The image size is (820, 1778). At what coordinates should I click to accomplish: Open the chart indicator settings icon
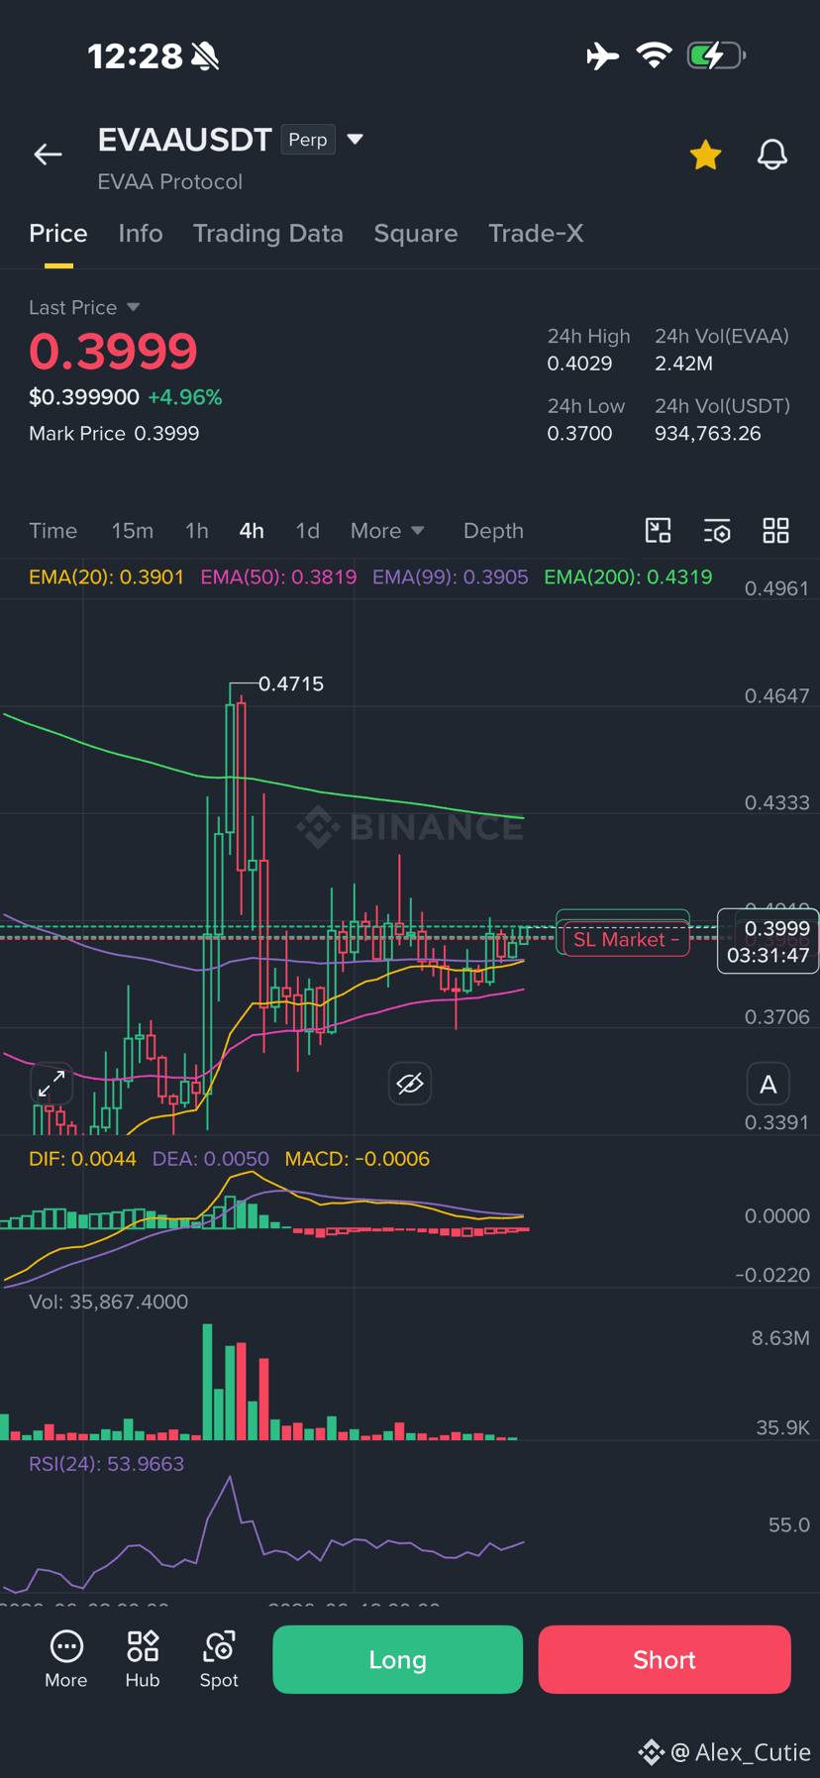point(717,531)
